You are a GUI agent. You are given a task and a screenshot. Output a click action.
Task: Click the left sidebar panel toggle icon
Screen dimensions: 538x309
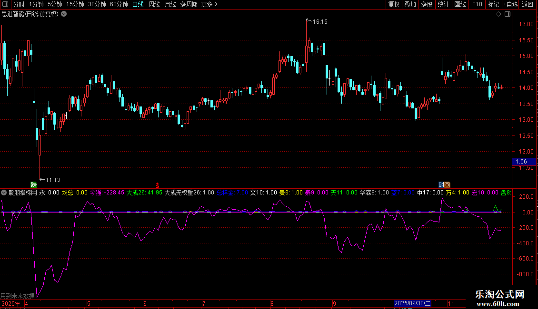pos(6,4)
